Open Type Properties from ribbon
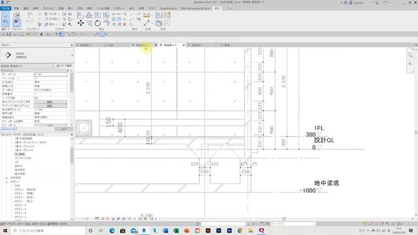Screen dimensions: 418x235 coord(16,15)
